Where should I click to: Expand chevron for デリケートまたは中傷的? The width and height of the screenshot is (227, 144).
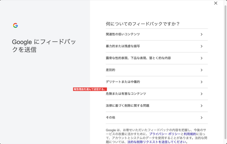tap(201, 82)
